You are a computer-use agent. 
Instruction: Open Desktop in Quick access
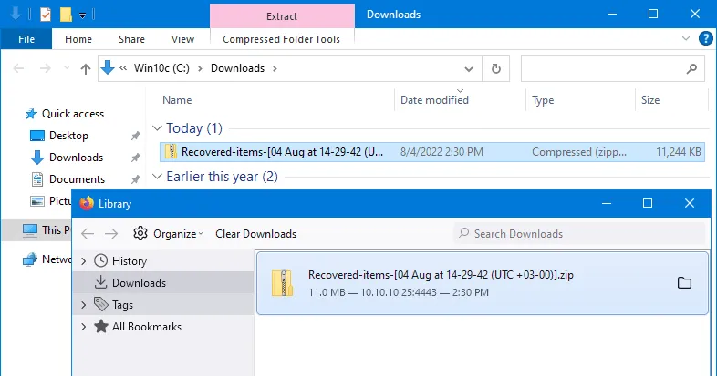(68, 136)
